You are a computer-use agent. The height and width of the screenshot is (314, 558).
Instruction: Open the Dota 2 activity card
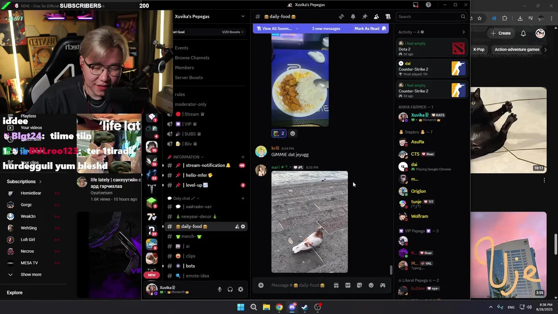pyautogui.click(x=432, y=49)
